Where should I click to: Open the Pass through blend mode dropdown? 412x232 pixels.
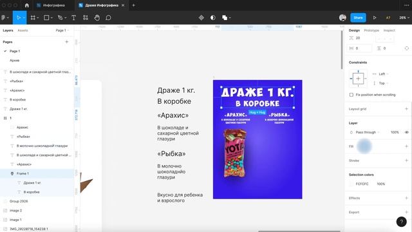pos(367,132)
